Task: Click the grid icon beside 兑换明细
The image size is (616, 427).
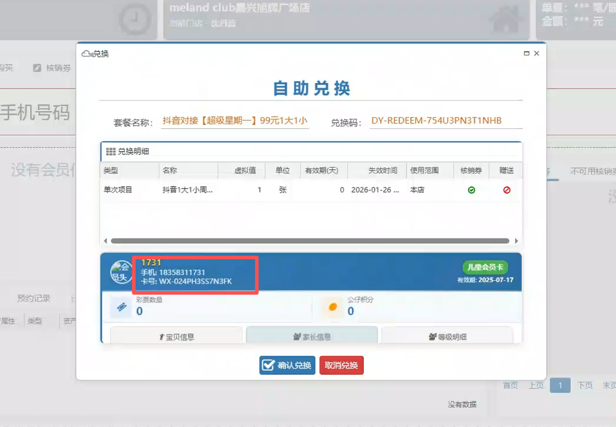Action: pyautogui.click(x=111, y=152)
